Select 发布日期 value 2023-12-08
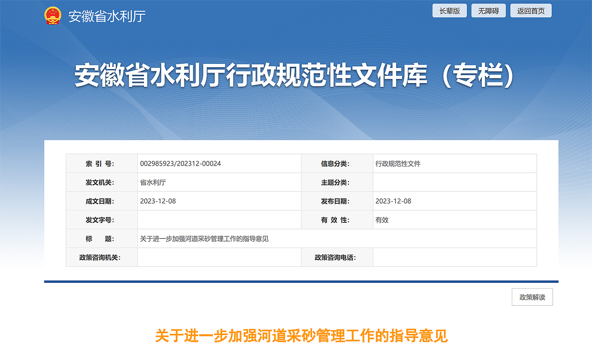The height and width of the screenshot is (348, 592). coord(393,201)
